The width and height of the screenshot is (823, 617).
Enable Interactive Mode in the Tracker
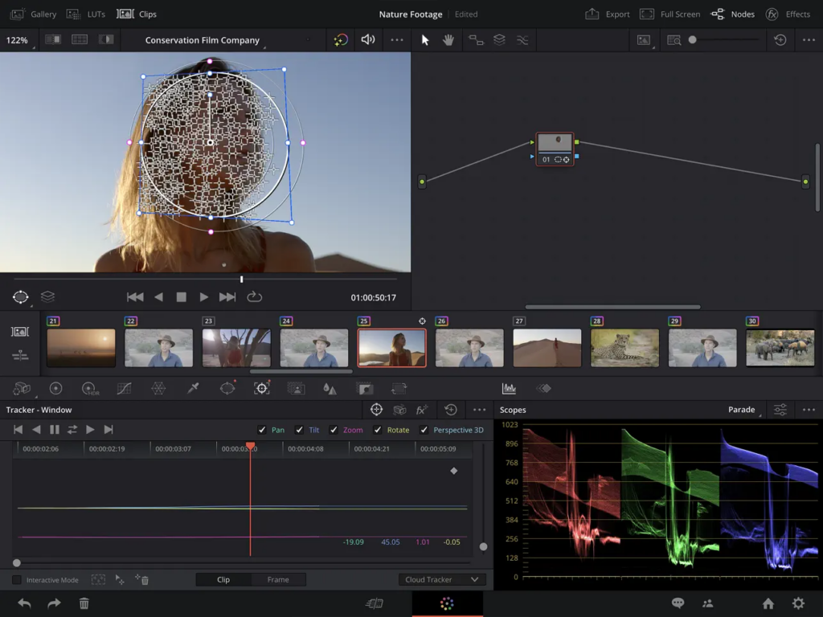tap(16, 579)
